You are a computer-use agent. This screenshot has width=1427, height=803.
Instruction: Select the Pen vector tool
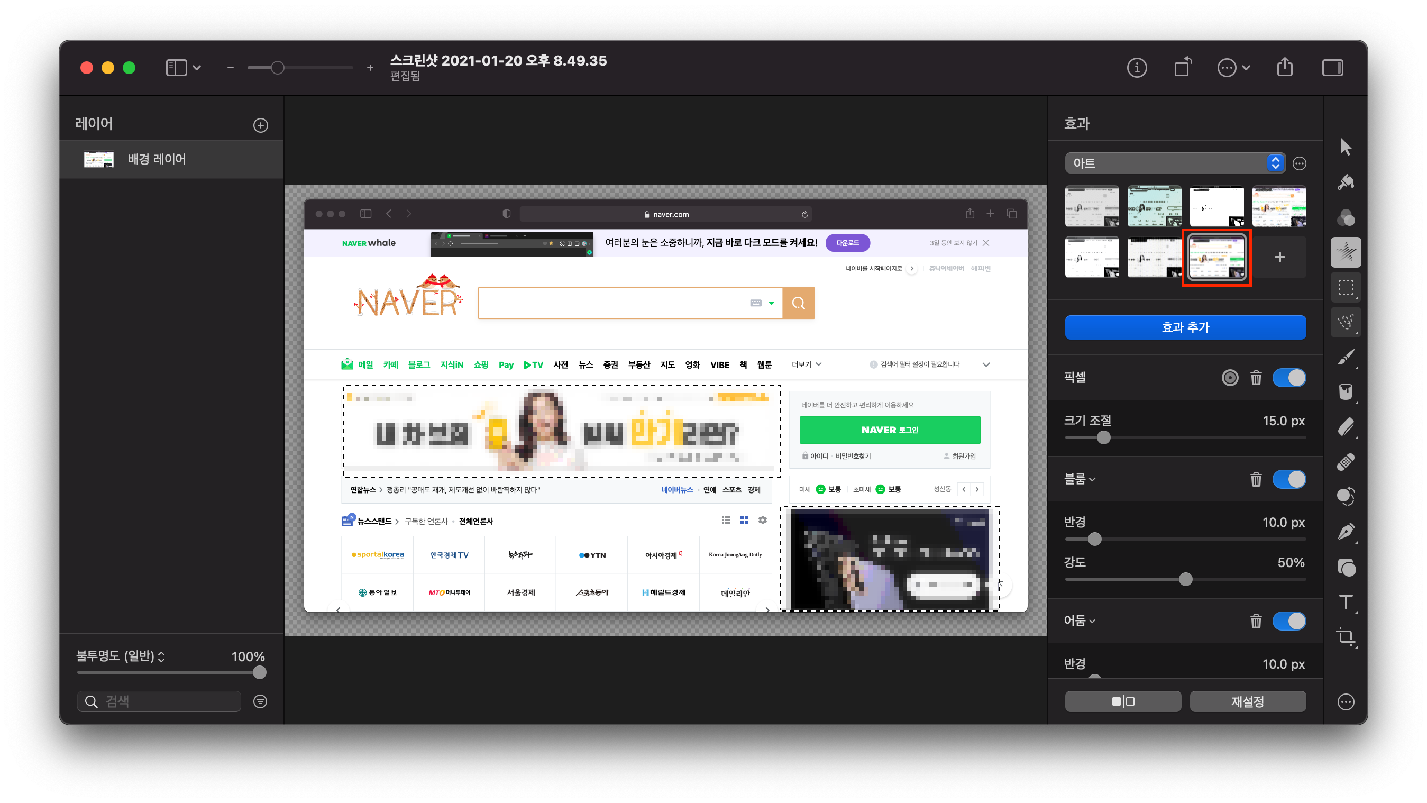click(1346, 532)
